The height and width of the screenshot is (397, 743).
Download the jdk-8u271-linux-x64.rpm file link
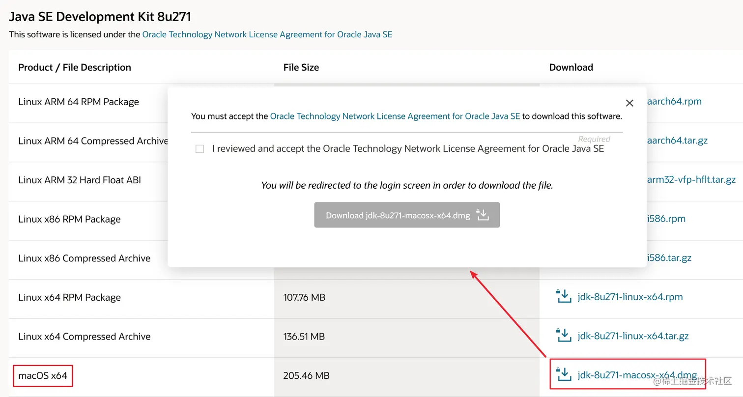click(630, 297)
